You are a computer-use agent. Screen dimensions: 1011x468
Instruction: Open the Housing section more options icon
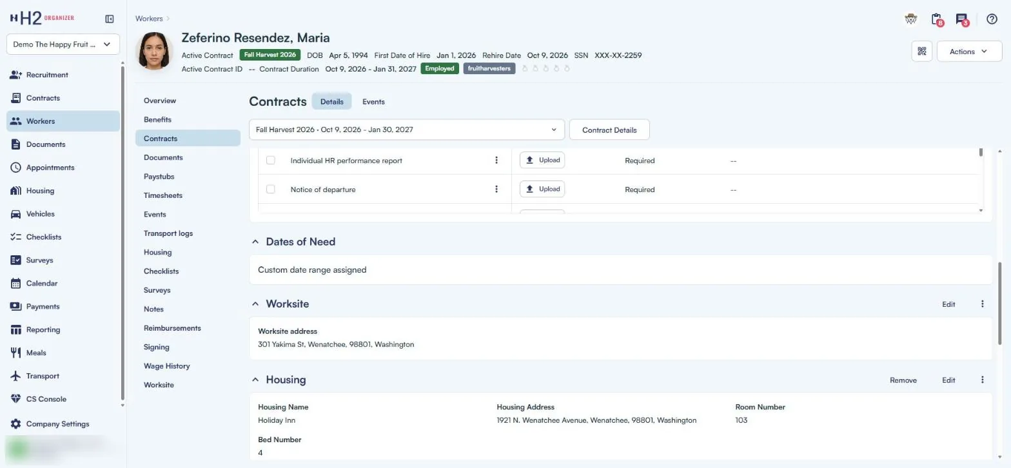click(983, 380)
